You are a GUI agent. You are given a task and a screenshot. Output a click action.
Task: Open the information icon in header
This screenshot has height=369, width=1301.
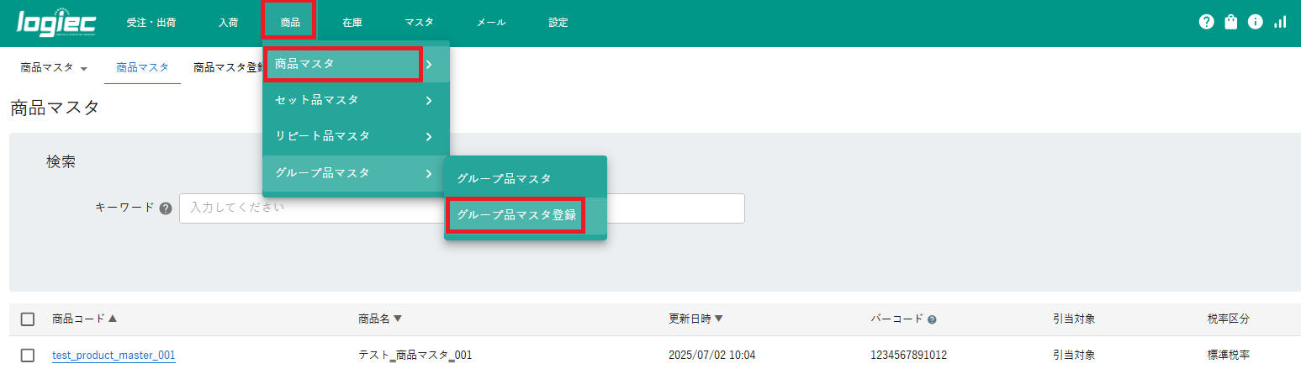[1256, 23]
